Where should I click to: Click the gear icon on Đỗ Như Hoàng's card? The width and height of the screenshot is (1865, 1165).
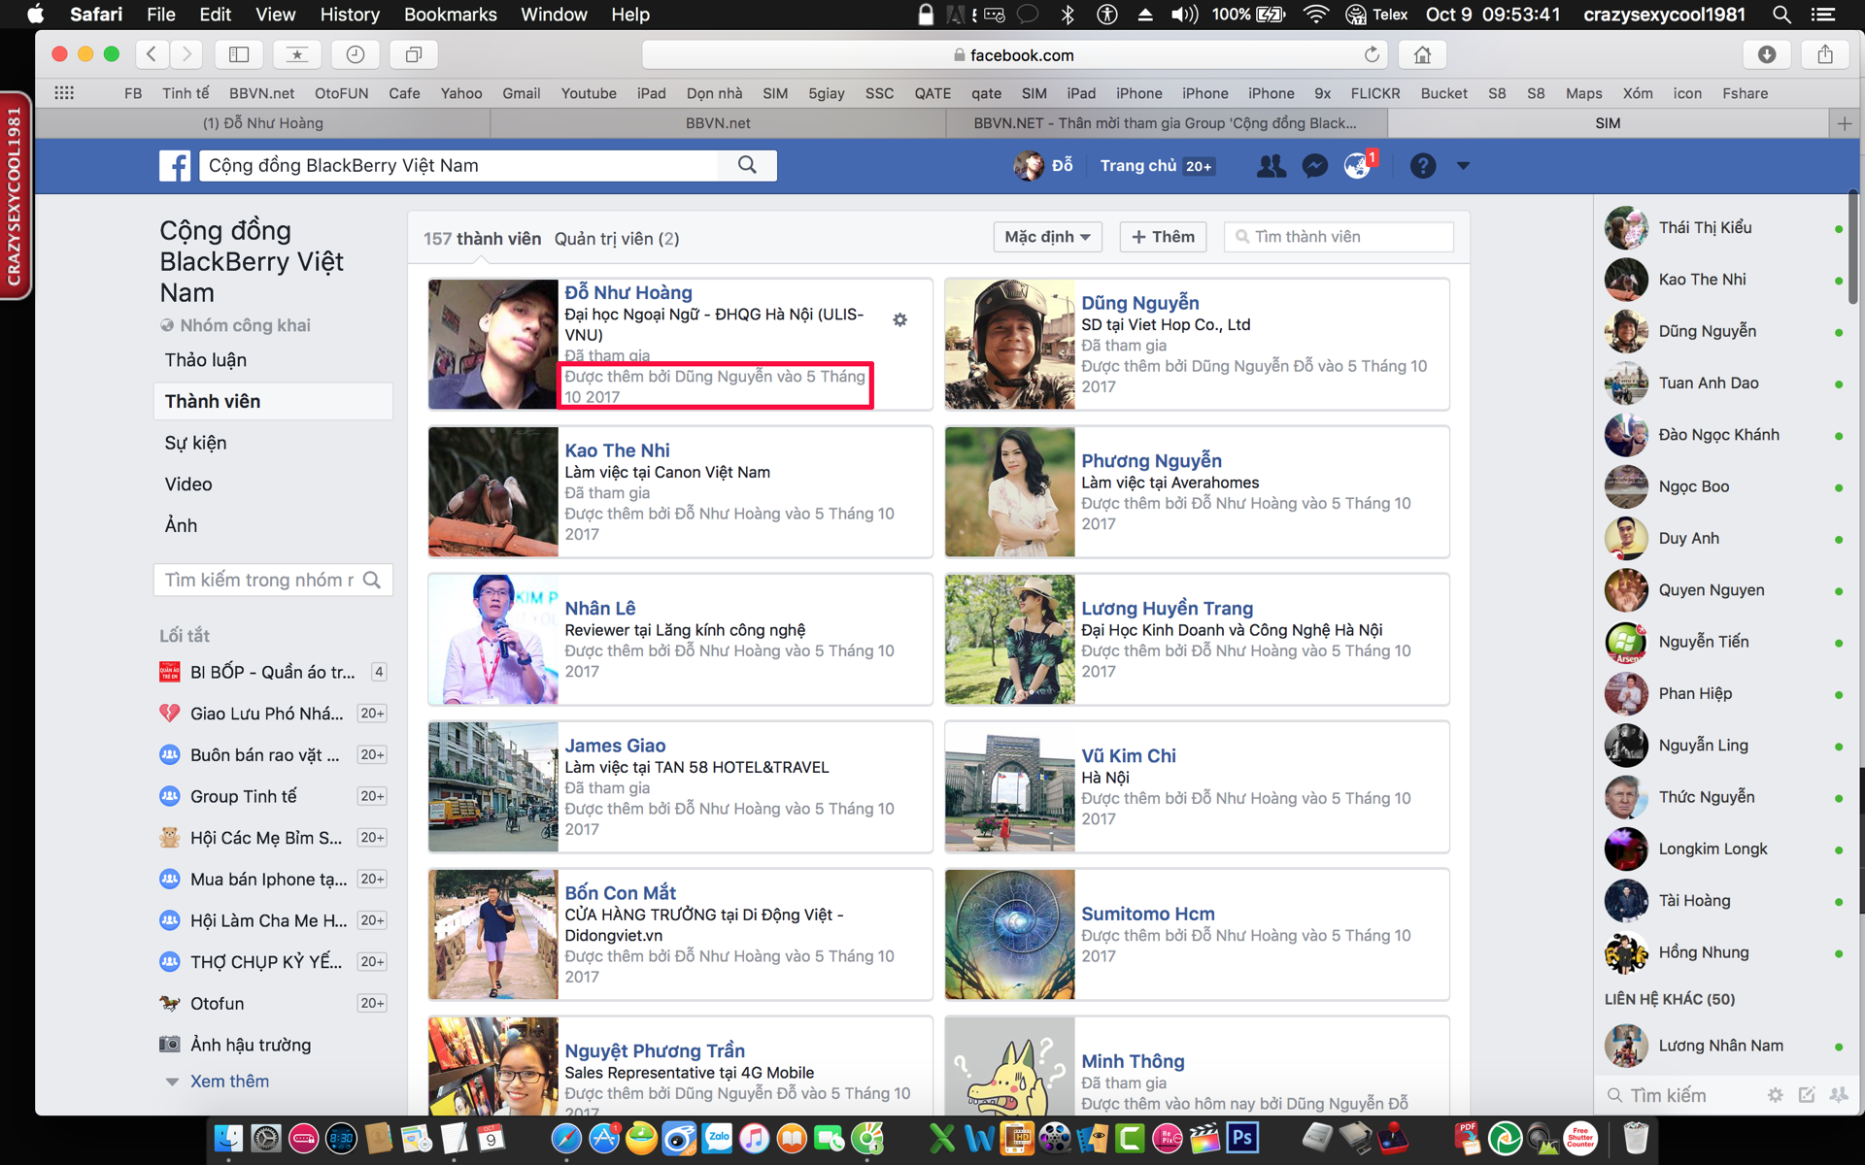(x=900, y=319)
